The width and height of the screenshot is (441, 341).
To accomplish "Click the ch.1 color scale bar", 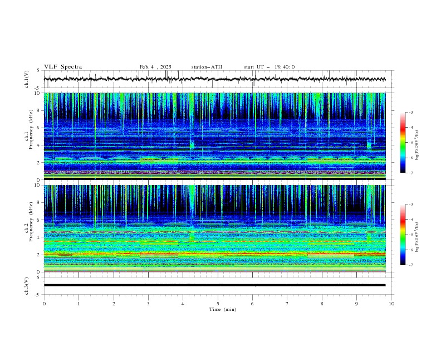I will pyautogui.click(x=403, y=143).
